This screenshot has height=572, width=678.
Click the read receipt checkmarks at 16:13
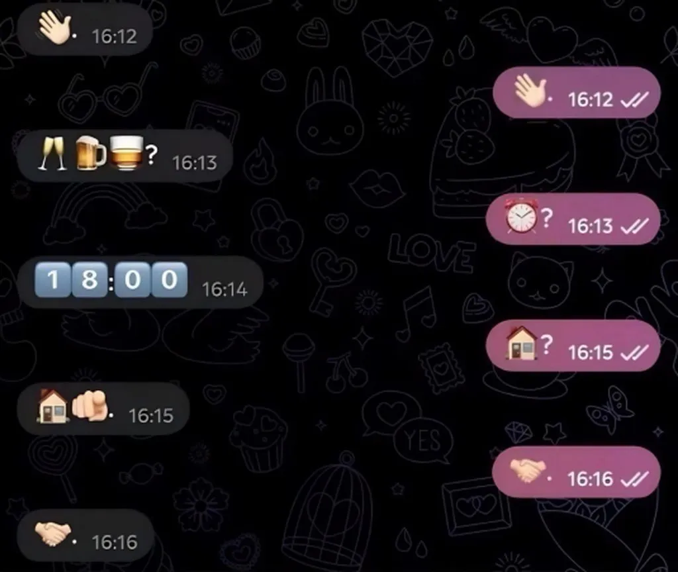click(x=634, y=226)
